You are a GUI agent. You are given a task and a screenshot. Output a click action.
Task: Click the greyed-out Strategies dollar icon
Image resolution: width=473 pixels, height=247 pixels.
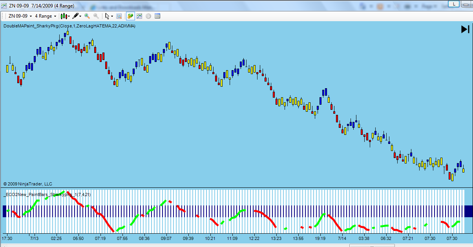[x=148, y=16]
